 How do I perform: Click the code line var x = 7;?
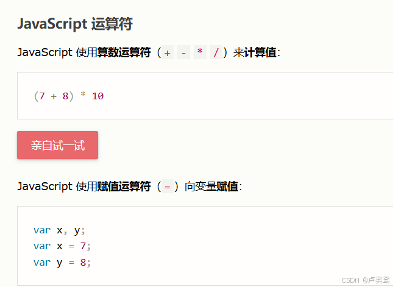[62, 246]
